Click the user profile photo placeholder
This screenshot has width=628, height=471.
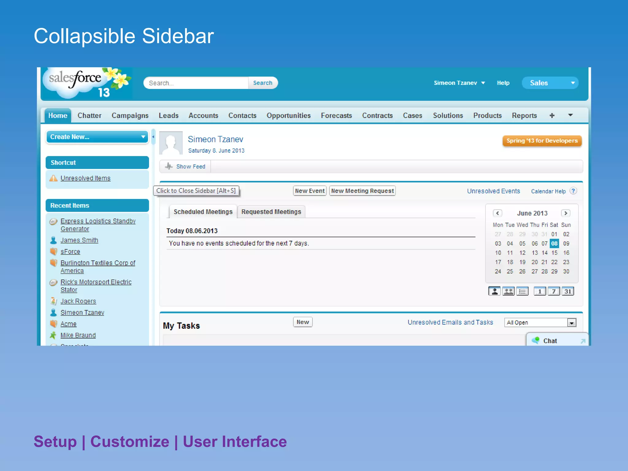point(171,143)
